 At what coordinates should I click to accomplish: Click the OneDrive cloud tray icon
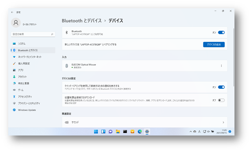(x=195, y=132)
